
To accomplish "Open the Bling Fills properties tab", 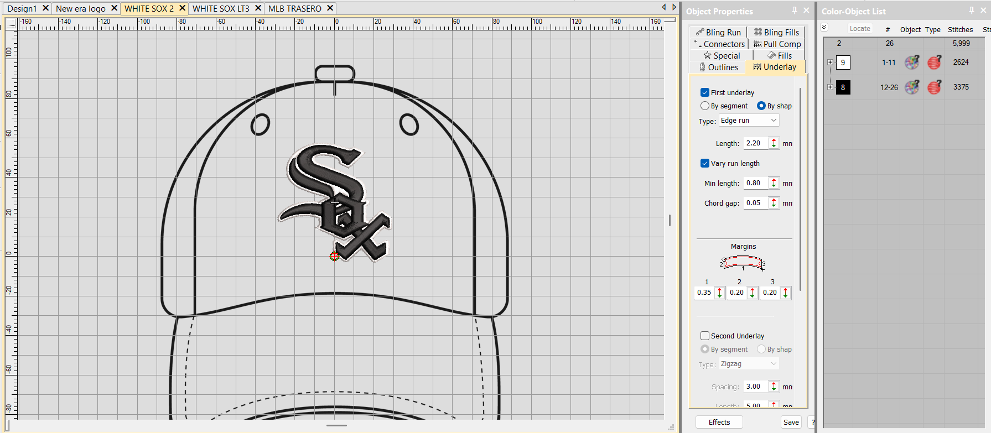I will (776, 32).
